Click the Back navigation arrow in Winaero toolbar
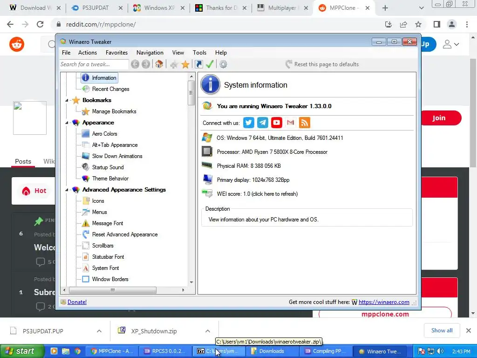477x358 pixels. coord(135,64)
